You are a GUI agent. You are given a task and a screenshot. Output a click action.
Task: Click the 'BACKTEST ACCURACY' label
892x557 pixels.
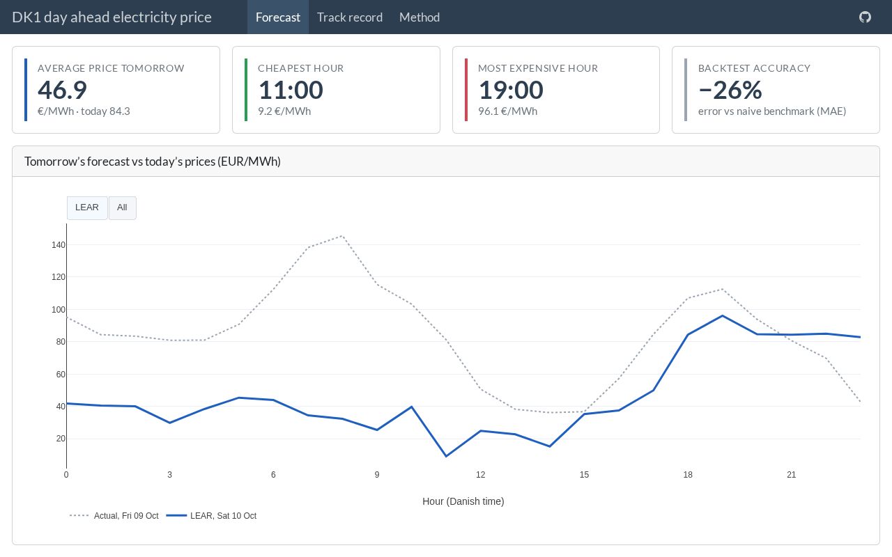(754, 68)
